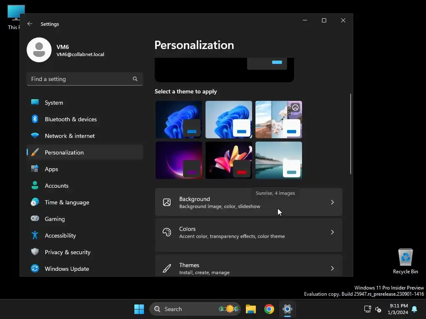426x319 pixels.
Task: Apply the Sunrise lake theme
Action: click(x=279, y=160)
